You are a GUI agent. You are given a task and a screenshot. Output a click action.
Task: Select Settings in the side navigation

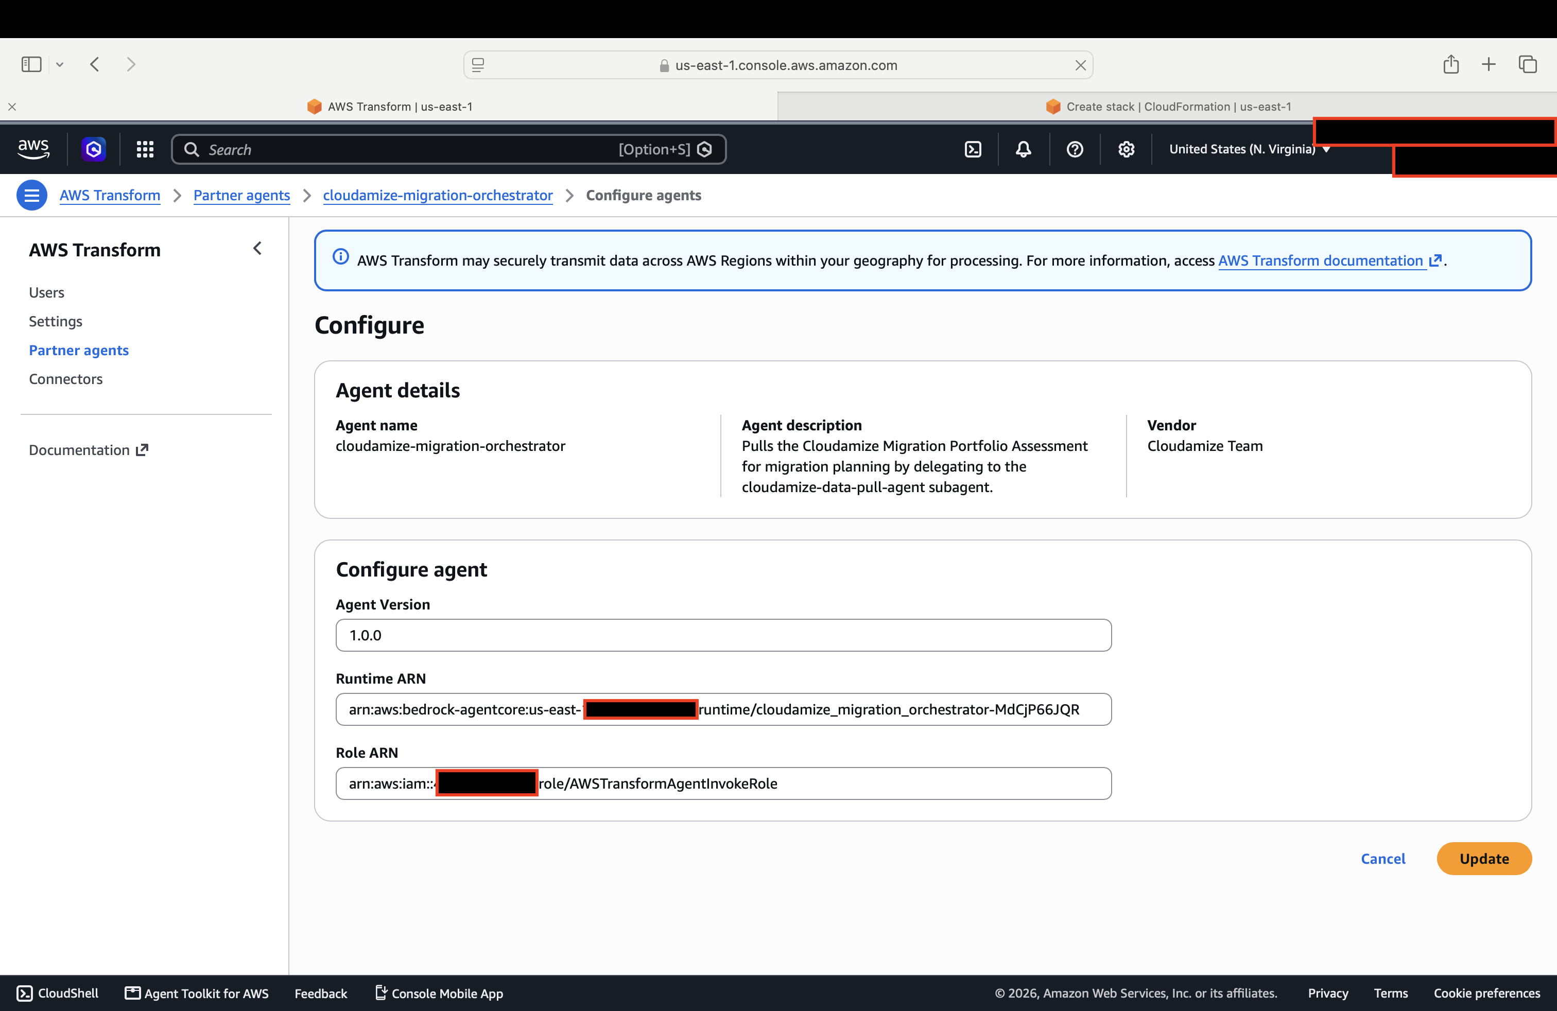pyautogui.click(x=56, y=321)
